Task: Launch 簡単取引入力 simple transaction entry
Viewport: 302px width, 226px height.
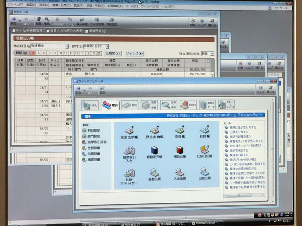Action: click(129, 154)
